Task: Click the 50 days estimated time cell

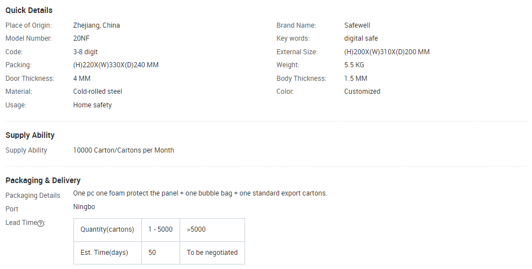Action: click(160, 253)
